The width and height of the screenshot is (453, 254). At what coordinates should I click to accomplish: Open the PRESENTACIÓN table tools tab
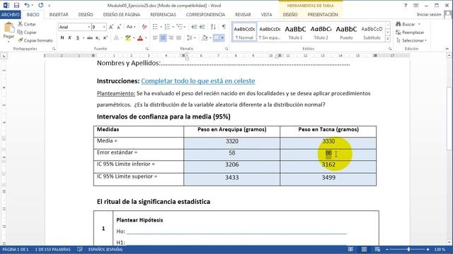tap(323, 14)
